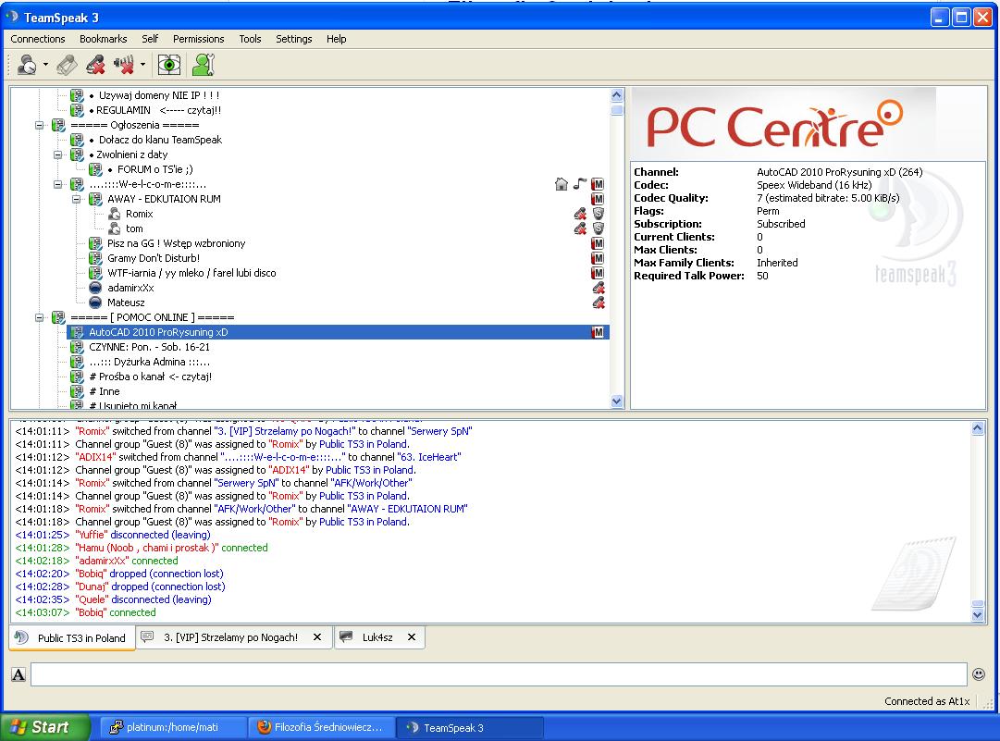Click moderated M icon on Pisz na GG row
The width and height of the screenshot is (1000, 741).
point(598,243)
